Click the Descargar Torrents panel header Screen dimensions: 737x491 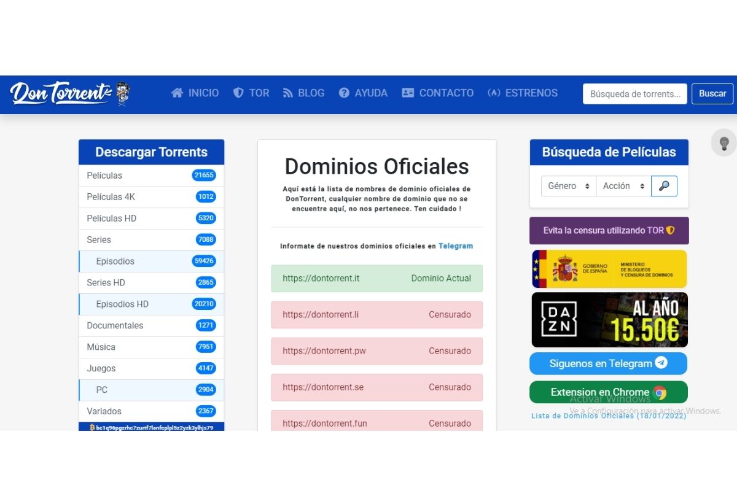tap(152, 152)
